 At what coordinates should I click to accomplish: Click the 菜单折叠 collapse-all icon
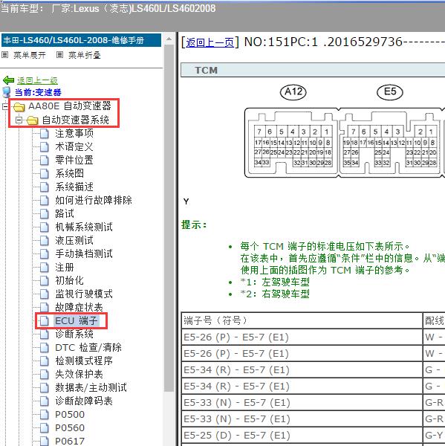click(x=59, y=54)
